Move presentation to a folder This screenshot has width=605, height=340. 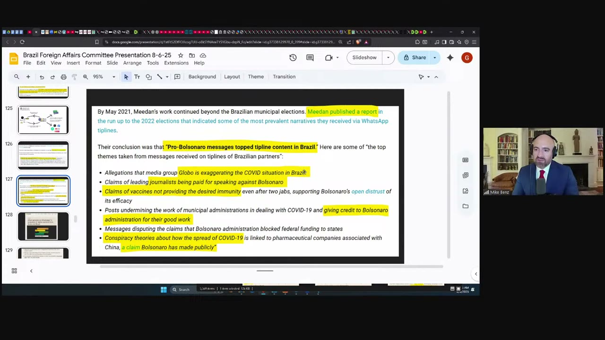click(192, 55)
